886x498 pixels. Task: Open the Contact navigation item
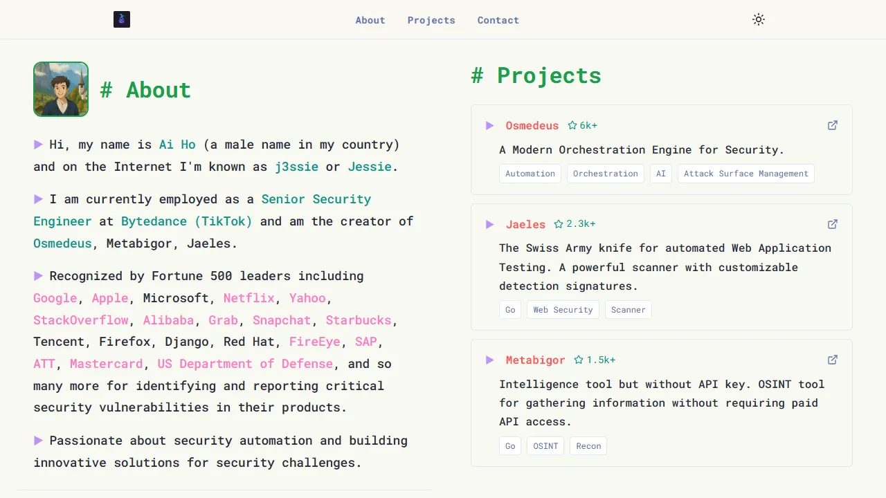[x=498, y=20]
